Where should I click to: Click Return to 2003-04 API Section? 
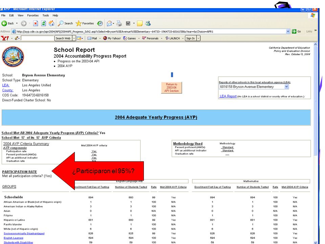coord(171,87)
